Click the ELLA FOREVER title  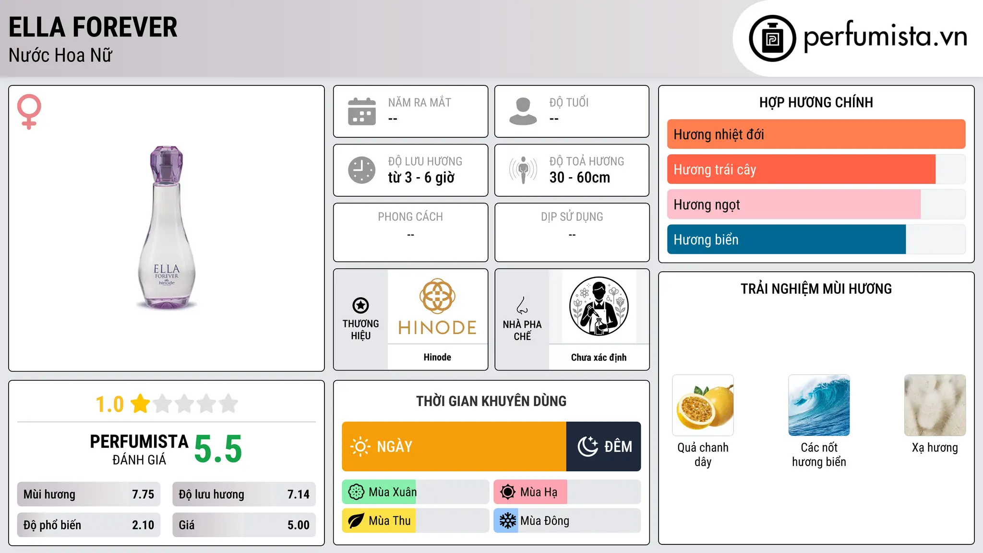(x=93, y=27)
